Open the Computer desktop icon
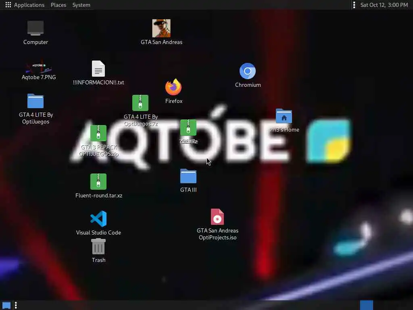Image resolution: width=413 pixels, height=310 pixels. coord(35,28)
